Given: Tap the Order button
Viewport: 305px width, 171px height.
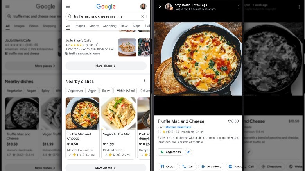Looking at the screenshot, I should [x=167, y=167].
